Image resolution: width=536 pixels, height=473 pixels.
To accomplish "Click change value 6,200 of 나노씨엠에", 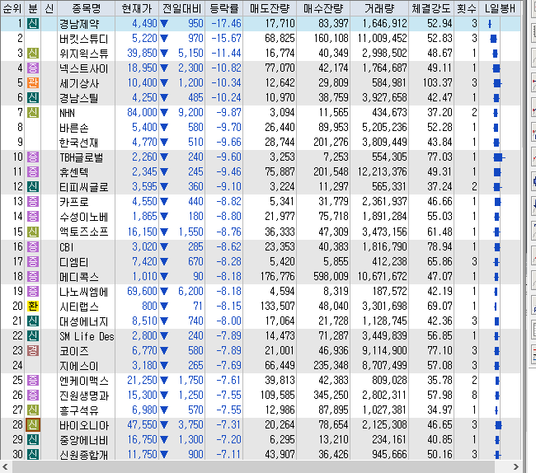I will coord(190,292).
